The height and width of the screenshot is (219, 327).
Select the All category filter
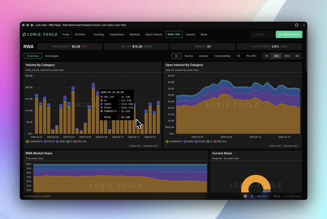tap(176, 56)
